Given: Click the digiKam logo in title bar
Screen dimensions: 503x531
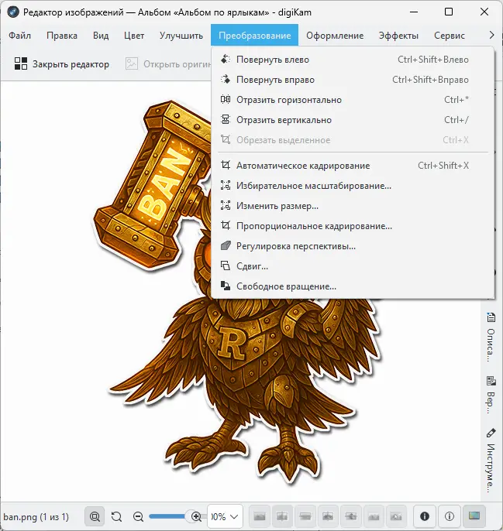Looking at the screenshot, I should click(x=13, y=12).
